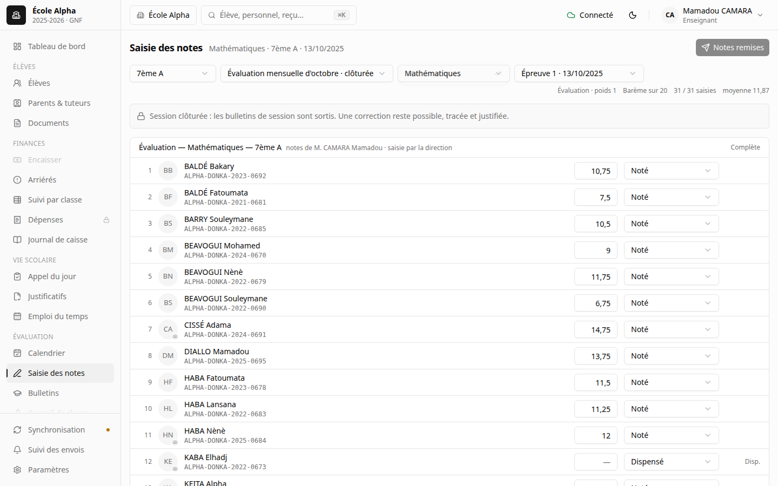Click the École Alpha header button
The image size is (778, 486).
[x=163, y=15]
